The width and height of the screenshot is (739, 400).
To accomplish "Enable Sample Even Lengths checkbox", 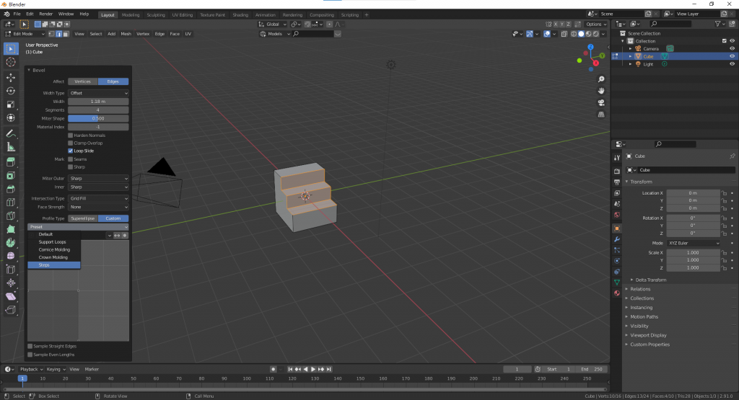I will click(x=30, y=355).
